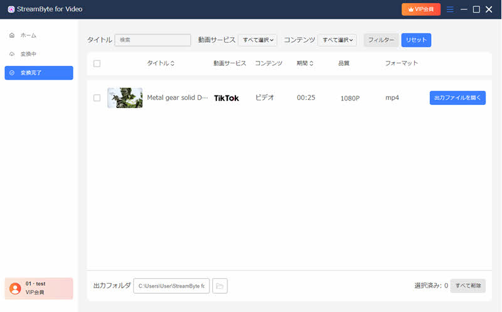The image size is (502, 312).
Task: Sort by 期間 column header
Action: click(x=305, y=63)
